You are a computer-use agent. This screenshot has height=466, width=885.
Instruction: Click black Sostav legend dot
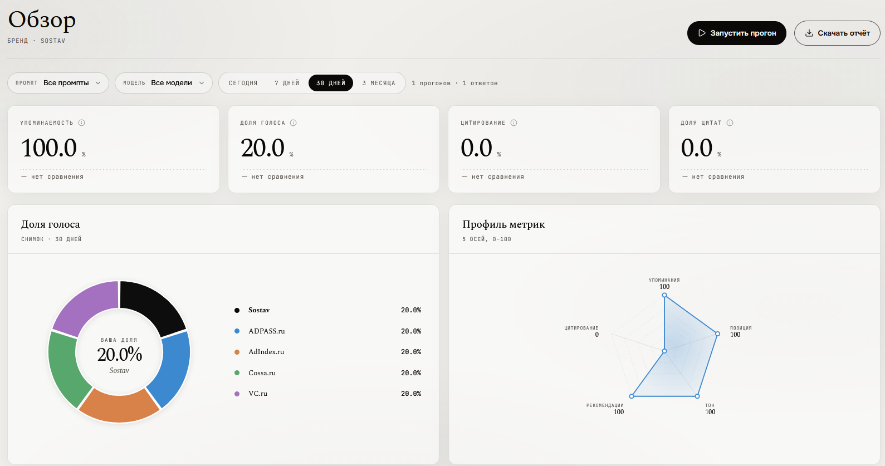pyautogui.click(x=237, y=310)
